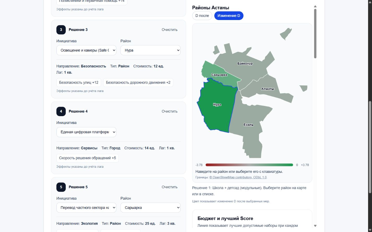Image resolution: width=372 pixels, height=232 pixels.
Task: Select 'Изменение D' map mode
Action: tap(229, 16)
